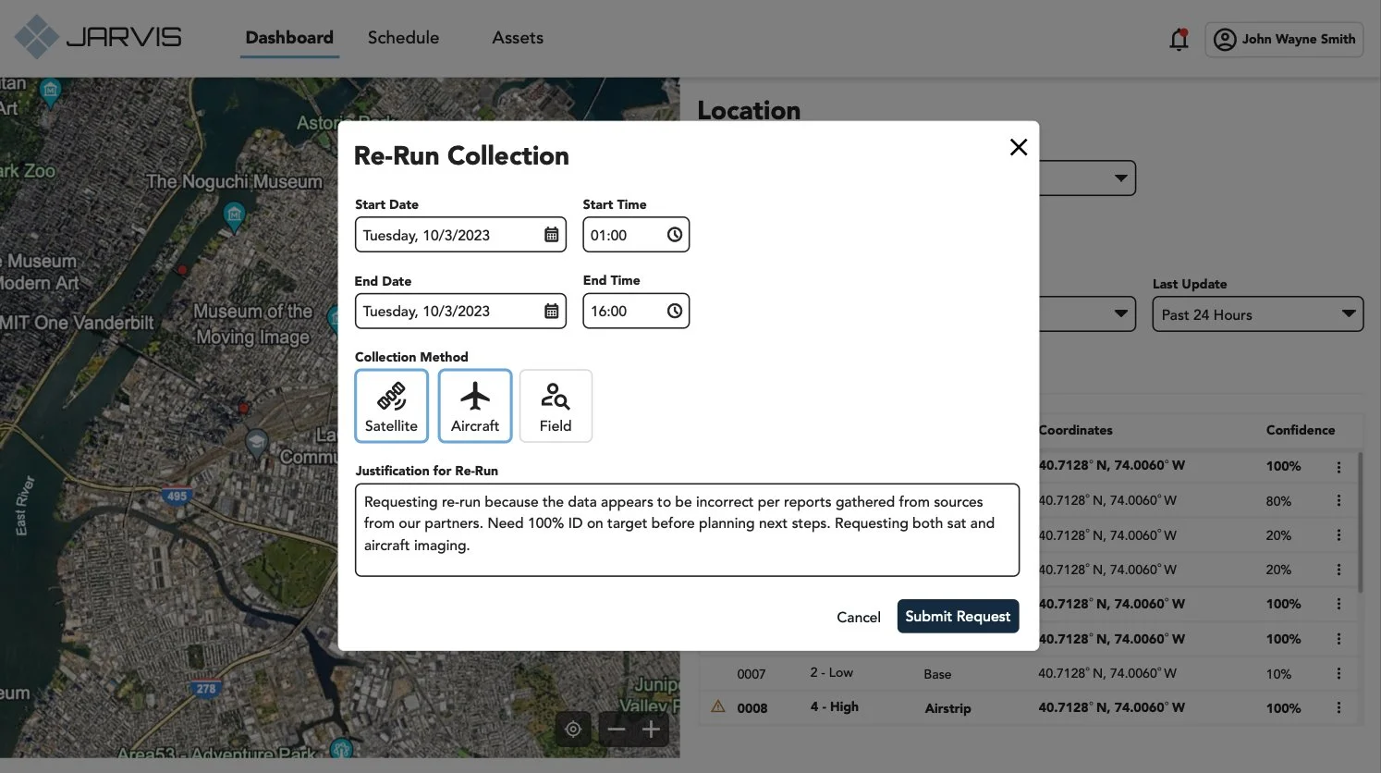This screenshot has width=1381, height=773.
Task: Click warning icon on row 0008
Action: 718,706
